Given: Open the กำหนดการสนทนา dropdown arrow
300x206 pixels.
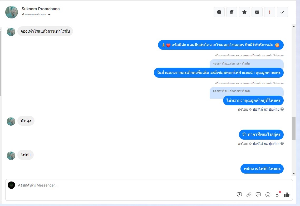Looking at the screenshot, I should tap(49, 14).
